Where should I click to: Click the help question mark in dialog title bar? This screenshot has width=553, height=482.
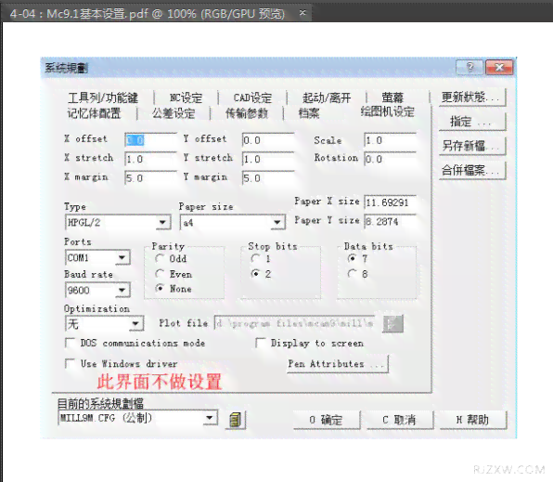(469, 67)
